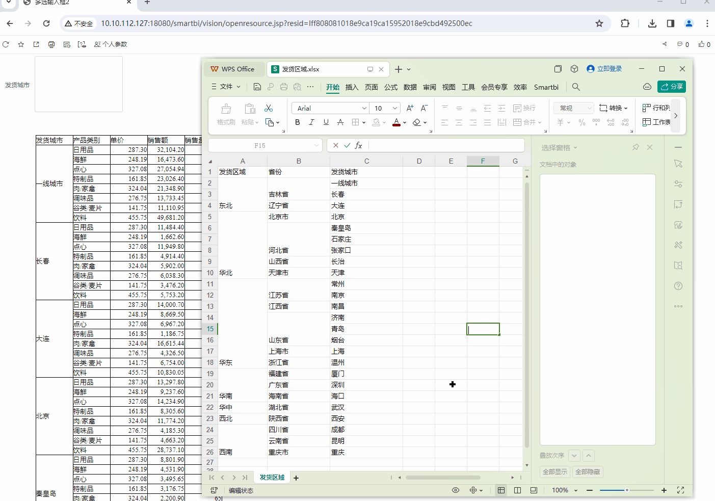715x501 pixels.
Task: Move the zoom slider handle
Action: tap(627, 490)
